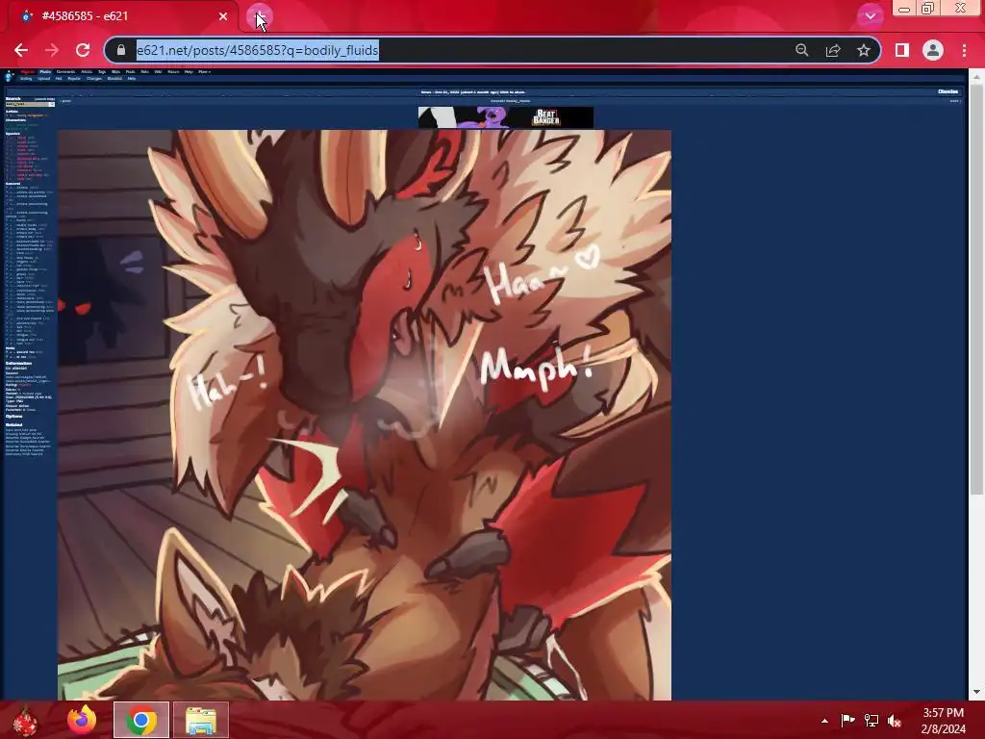This screenshot has height=739, width=985.
Task: Close the #4586585 - e621 tab
Action: pos(223,16)
